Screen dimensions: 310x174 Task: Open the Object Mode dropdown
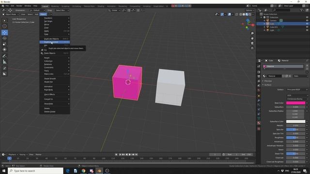(x=11, y=14)
